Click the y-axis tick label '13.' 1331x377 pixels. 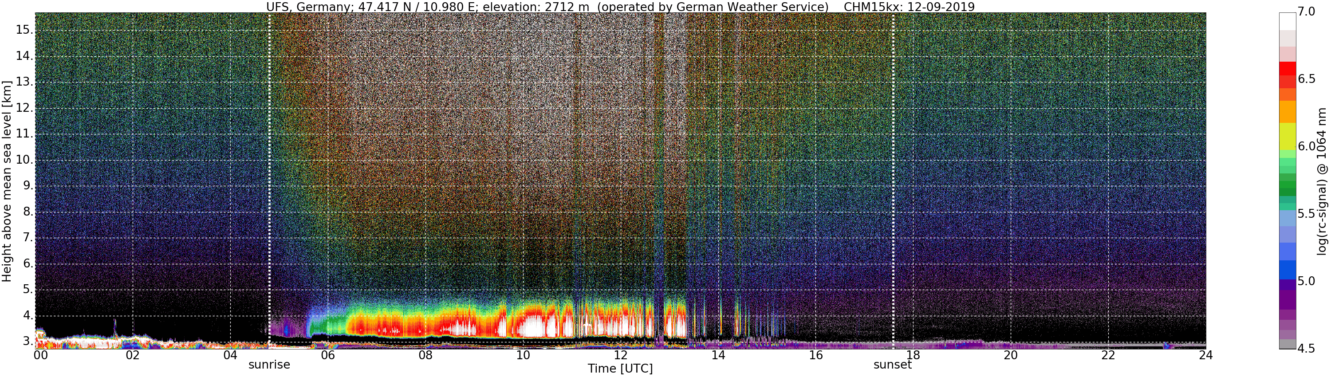click(x=24, y=82)
